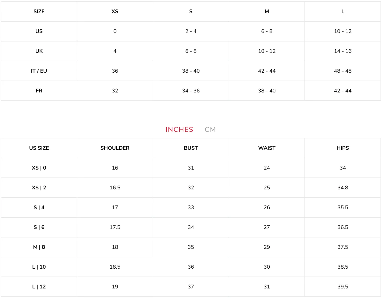
Task: Select the INCHES unit option
Action: coord(179,129)
